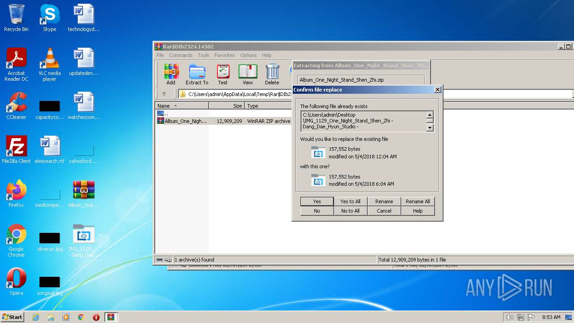Cancel the file replace dialog
The width and height of the screenshot is (574, 323).
click(x=384, y=211)
